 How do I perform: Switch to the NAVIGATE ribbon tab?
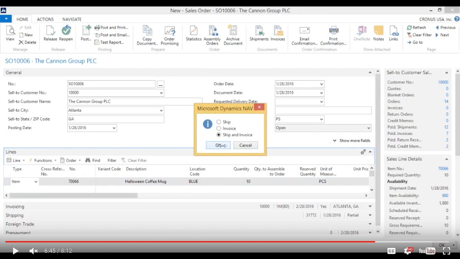(x=72, y=19)
